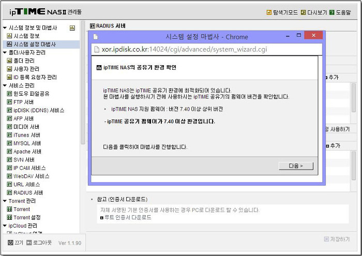Click the IP CAM 서비스 icon
The height and width of the screenshot is (256, 362).
pos(9,168)
